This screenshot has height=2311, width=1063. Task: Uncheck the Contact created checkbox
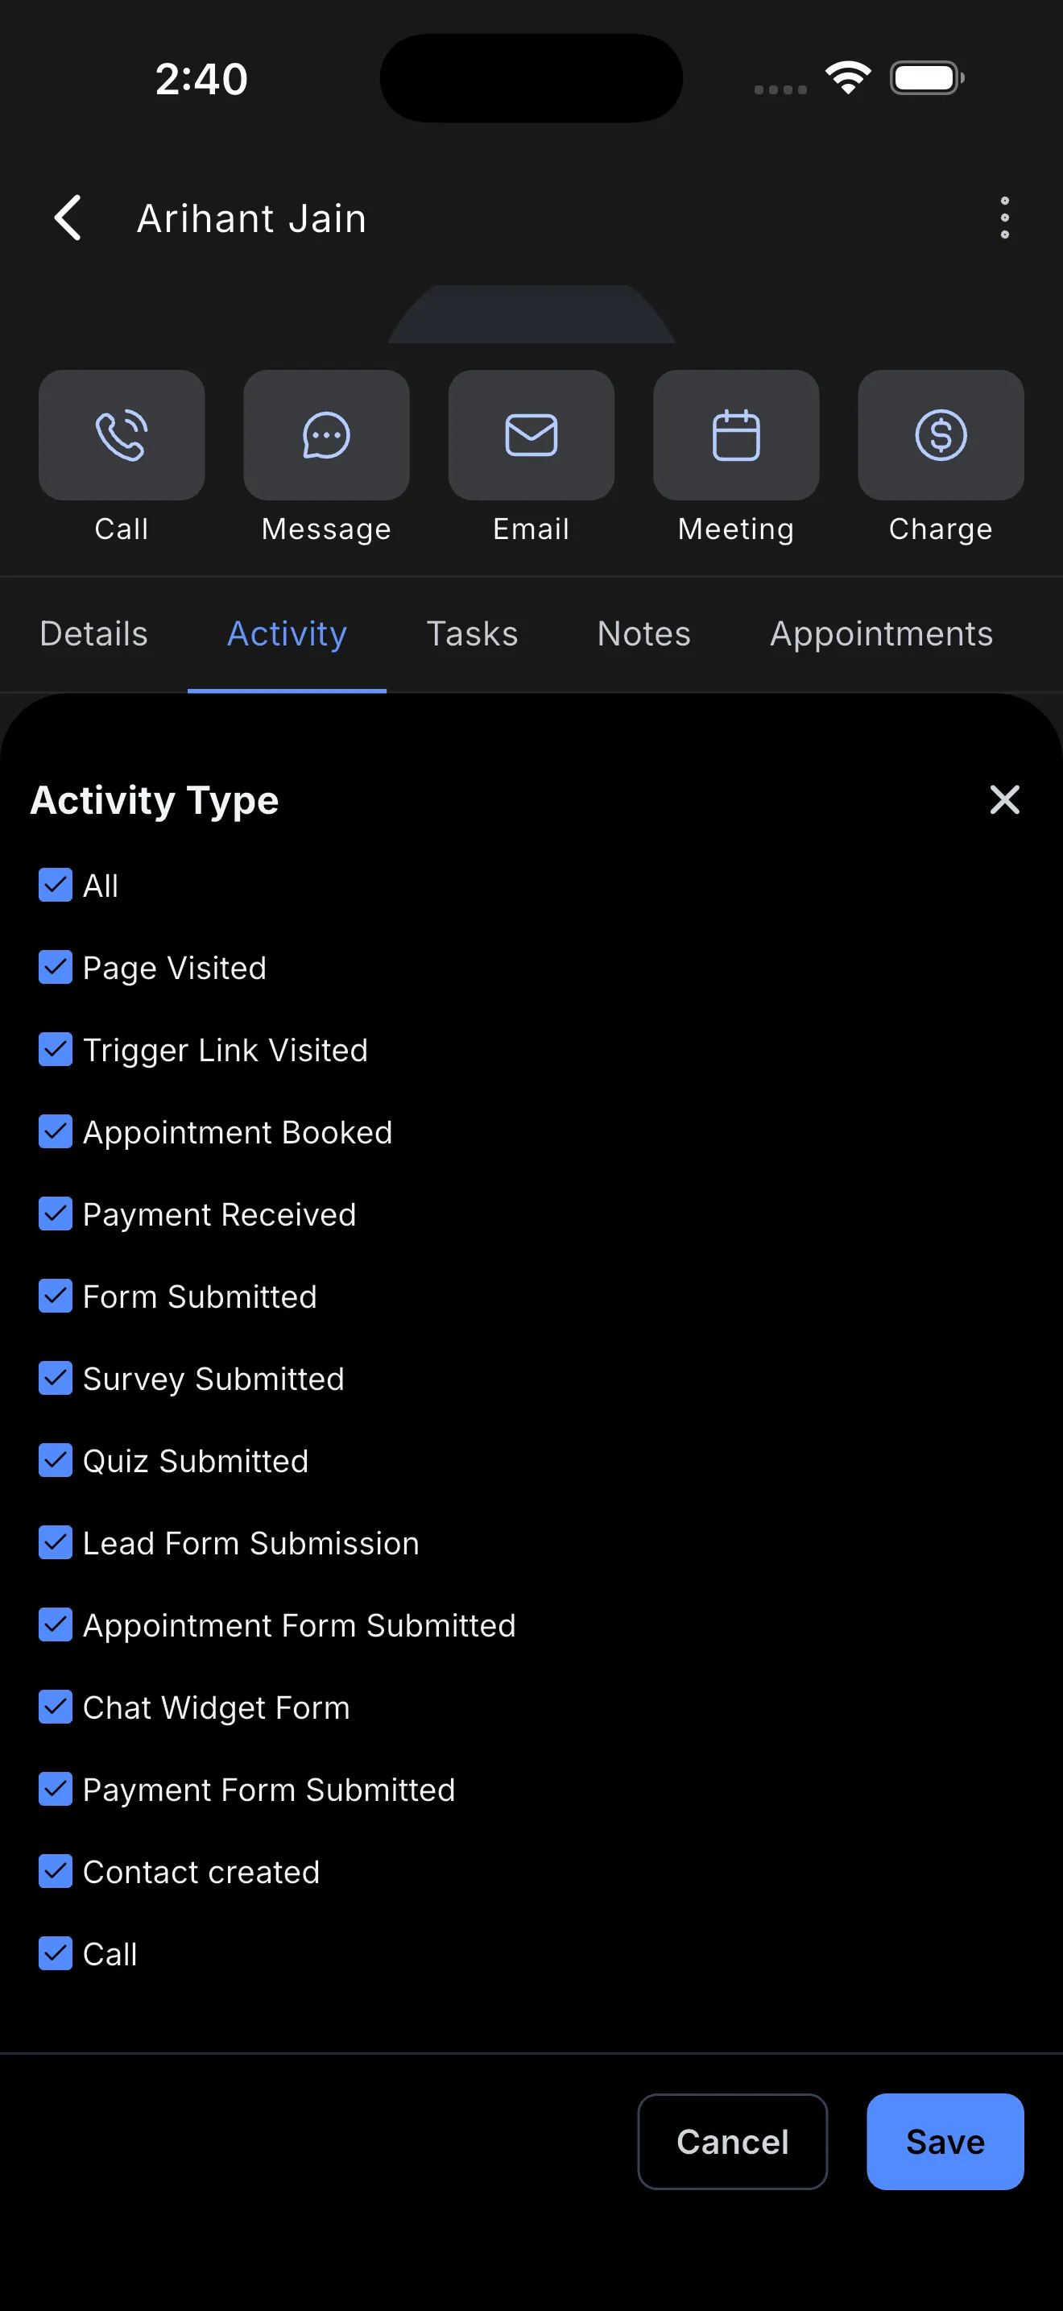click(56, 1871)
